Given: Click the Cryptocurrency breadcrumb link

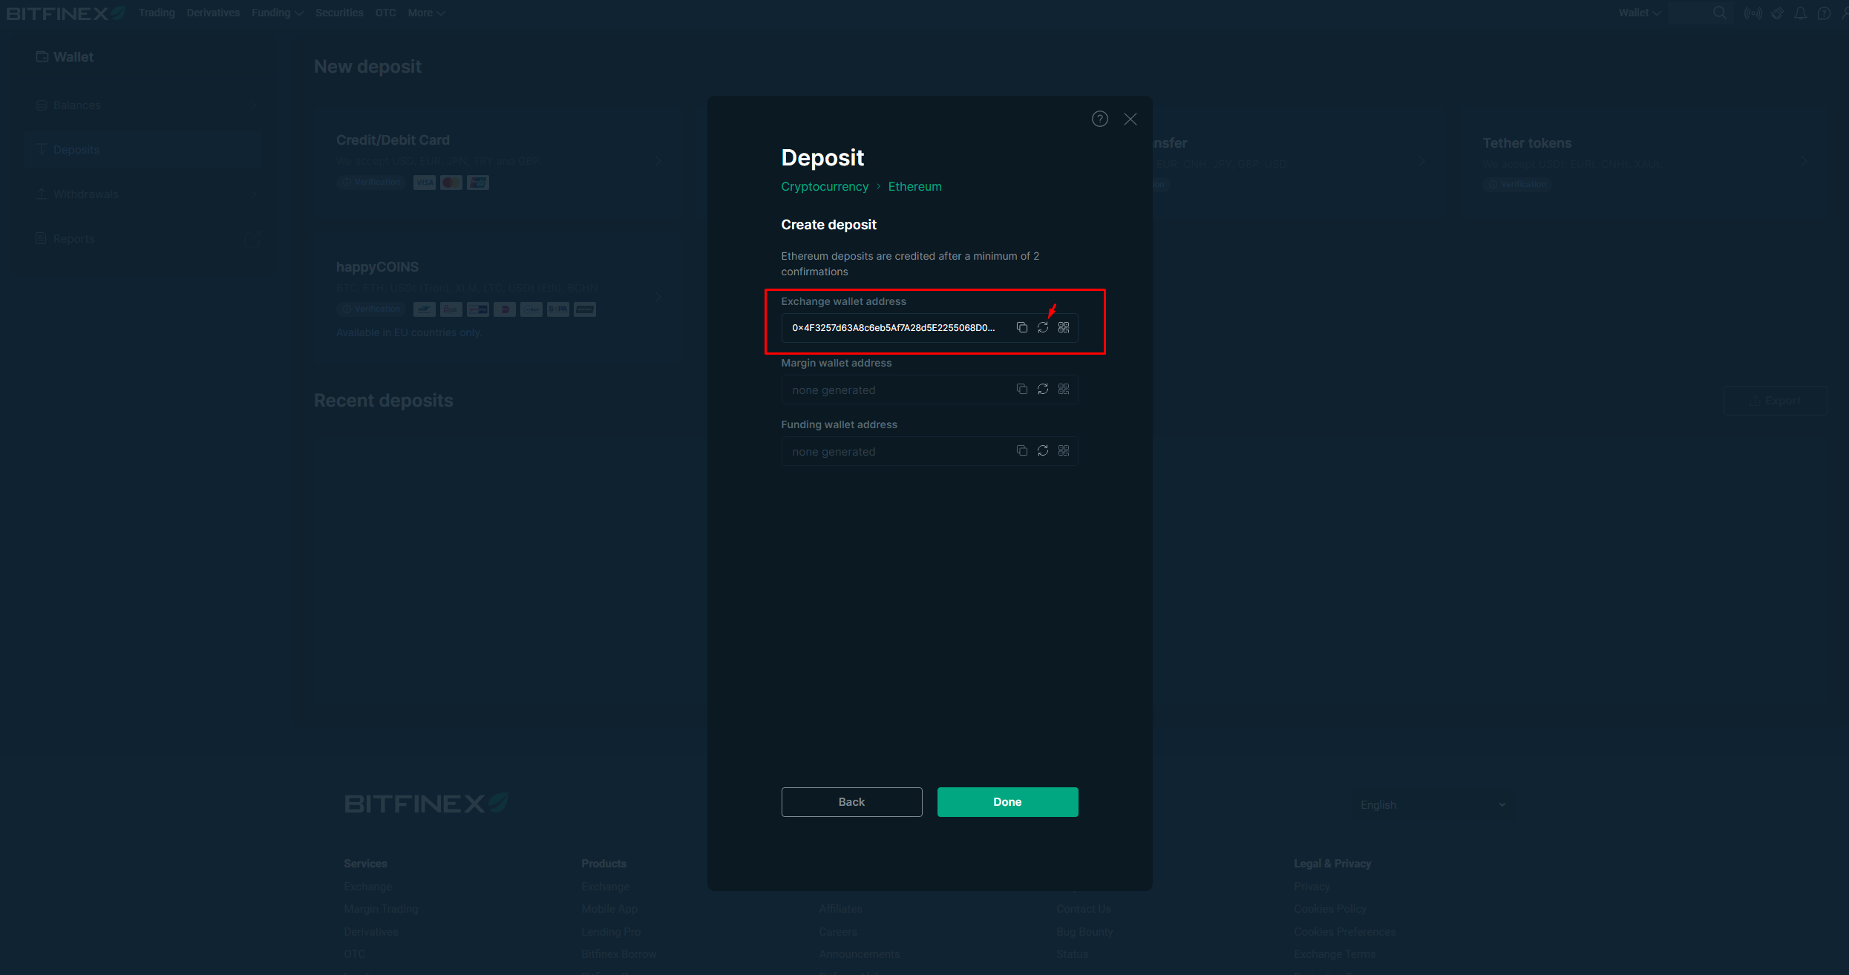Looking at the screenshot, I should [x=824, y=186].
